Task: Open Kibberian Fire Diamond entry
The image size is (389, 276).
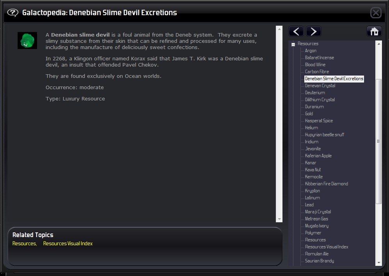Action: (x=327, y=184)
